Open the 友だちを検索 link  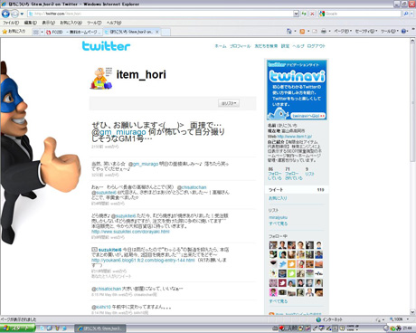click(x=266, y=46)
